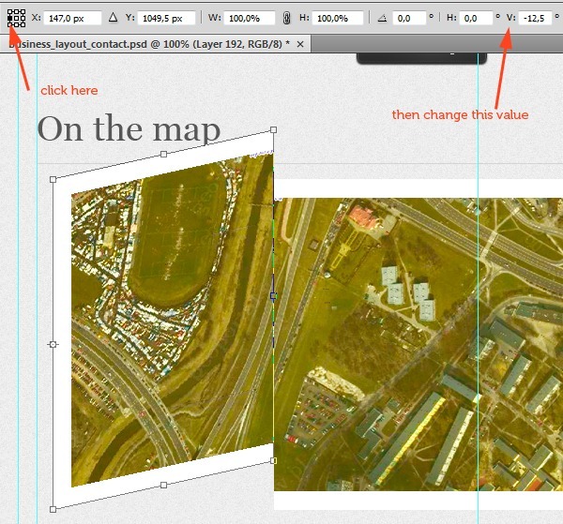563x524 pixels.
Task: Click the top-right transform corner handle
Action: [273, 129]
